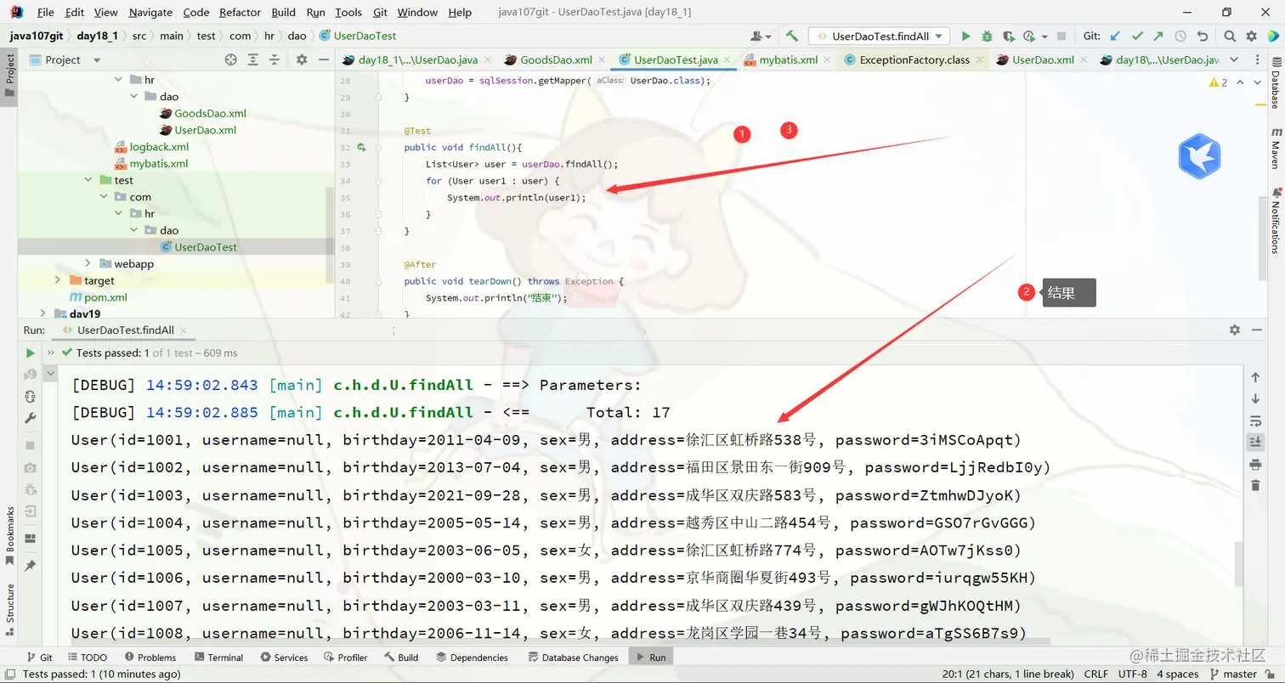Open the Problems tool window
This screenshot has width=1285, height=683.
coord(150,658)
